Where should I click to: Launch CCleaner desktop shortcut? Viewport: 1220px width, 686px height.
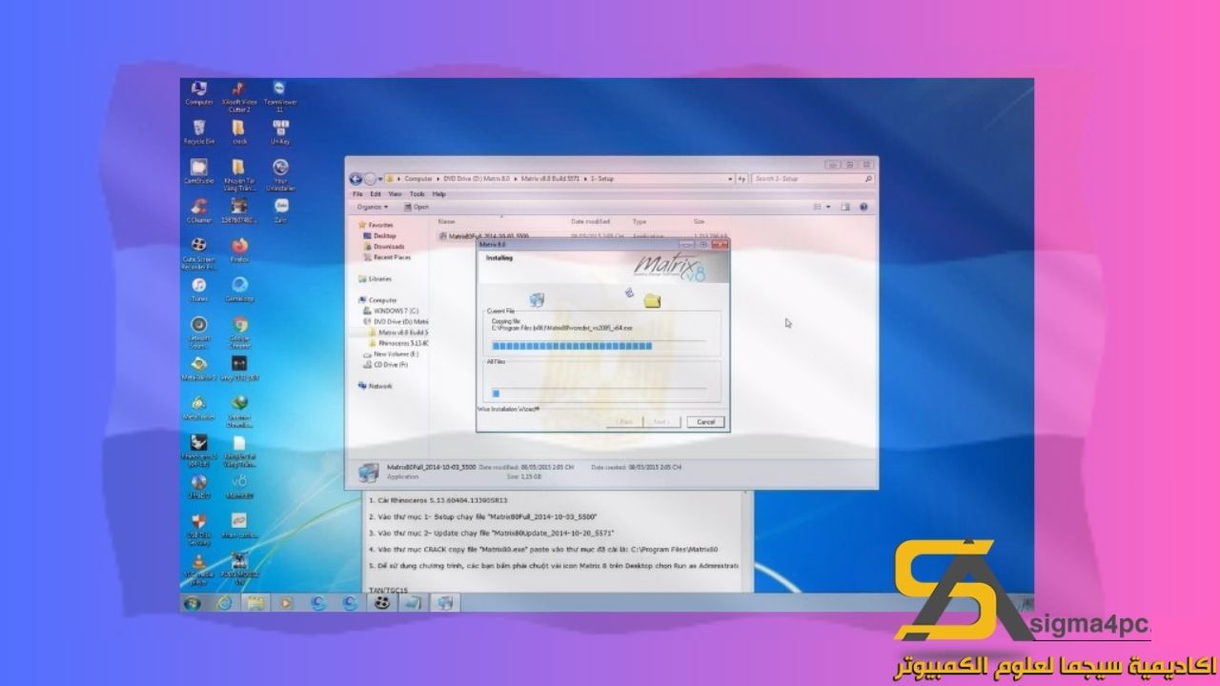pos(199,211)
